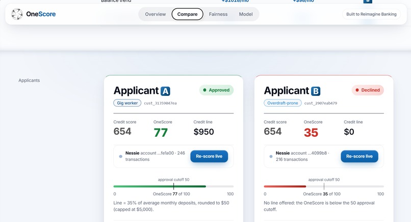Click the status dot beside Nessie ...fe1a00

pos(120,156)
